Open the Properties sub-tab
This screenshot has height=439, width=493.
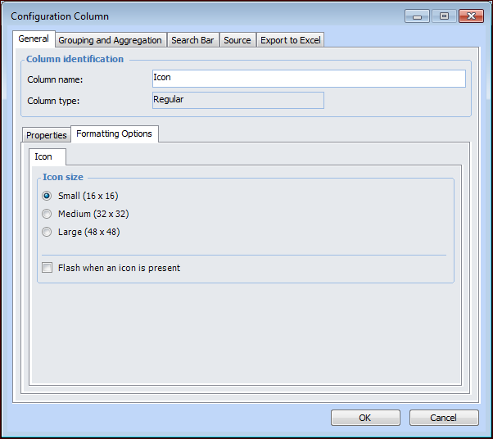[47, 135]
